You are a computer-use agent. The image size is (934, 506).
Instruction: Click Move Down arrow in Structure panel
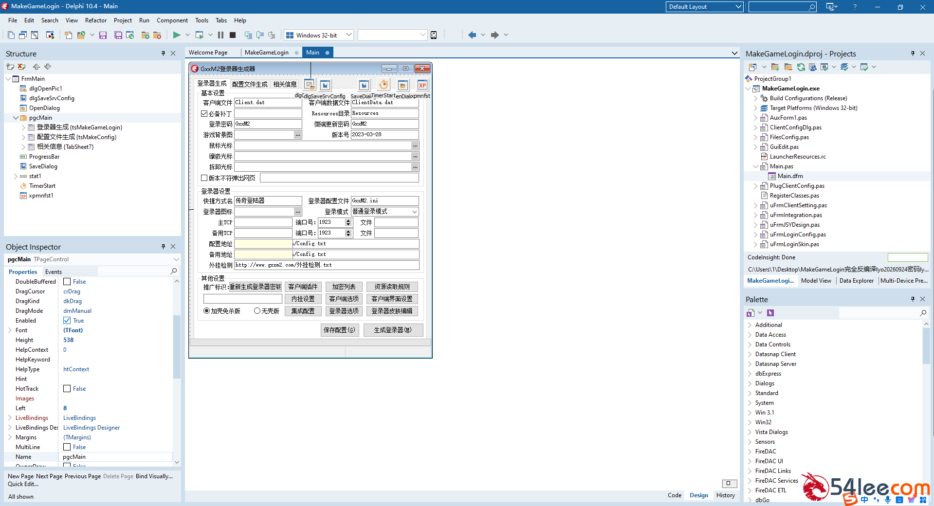(48, 67)
